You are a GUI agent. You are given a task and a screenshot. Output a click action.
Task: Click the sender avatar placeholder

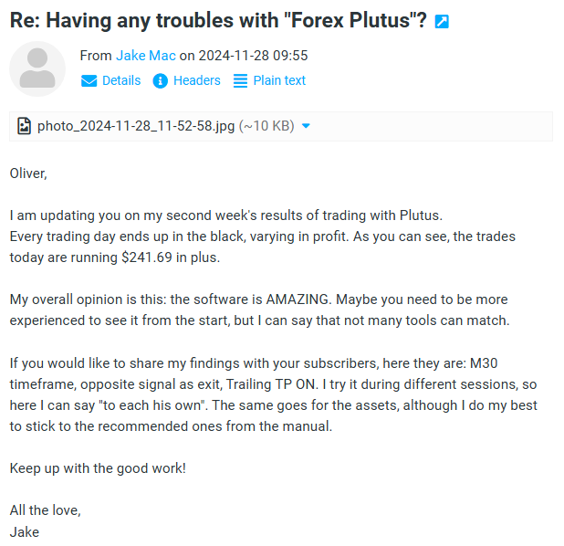(37, 69)
